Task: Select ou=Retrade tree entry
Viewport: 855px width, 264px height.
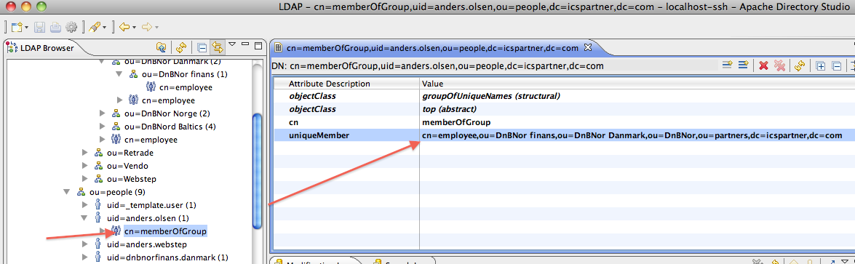Action: (x=130, y=153)
